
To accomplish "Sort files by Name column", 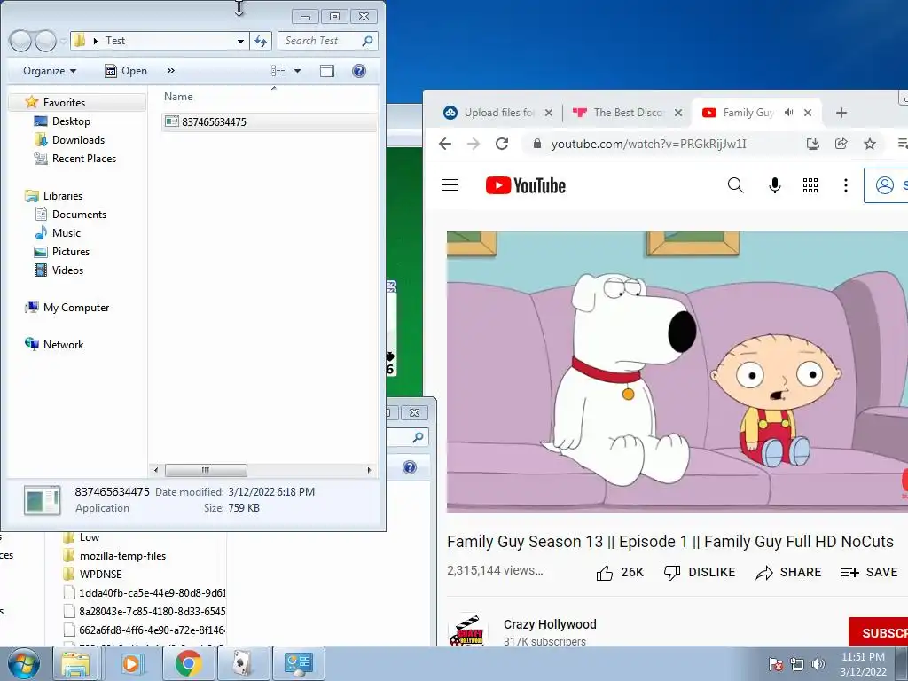I will coord(178,96).
